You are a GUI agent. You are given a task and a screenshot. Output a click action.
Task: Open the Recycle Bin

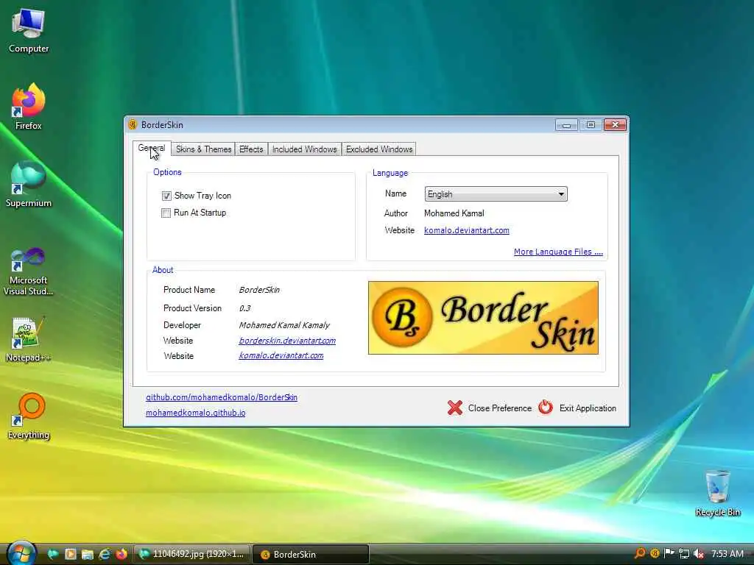(717, 494)
